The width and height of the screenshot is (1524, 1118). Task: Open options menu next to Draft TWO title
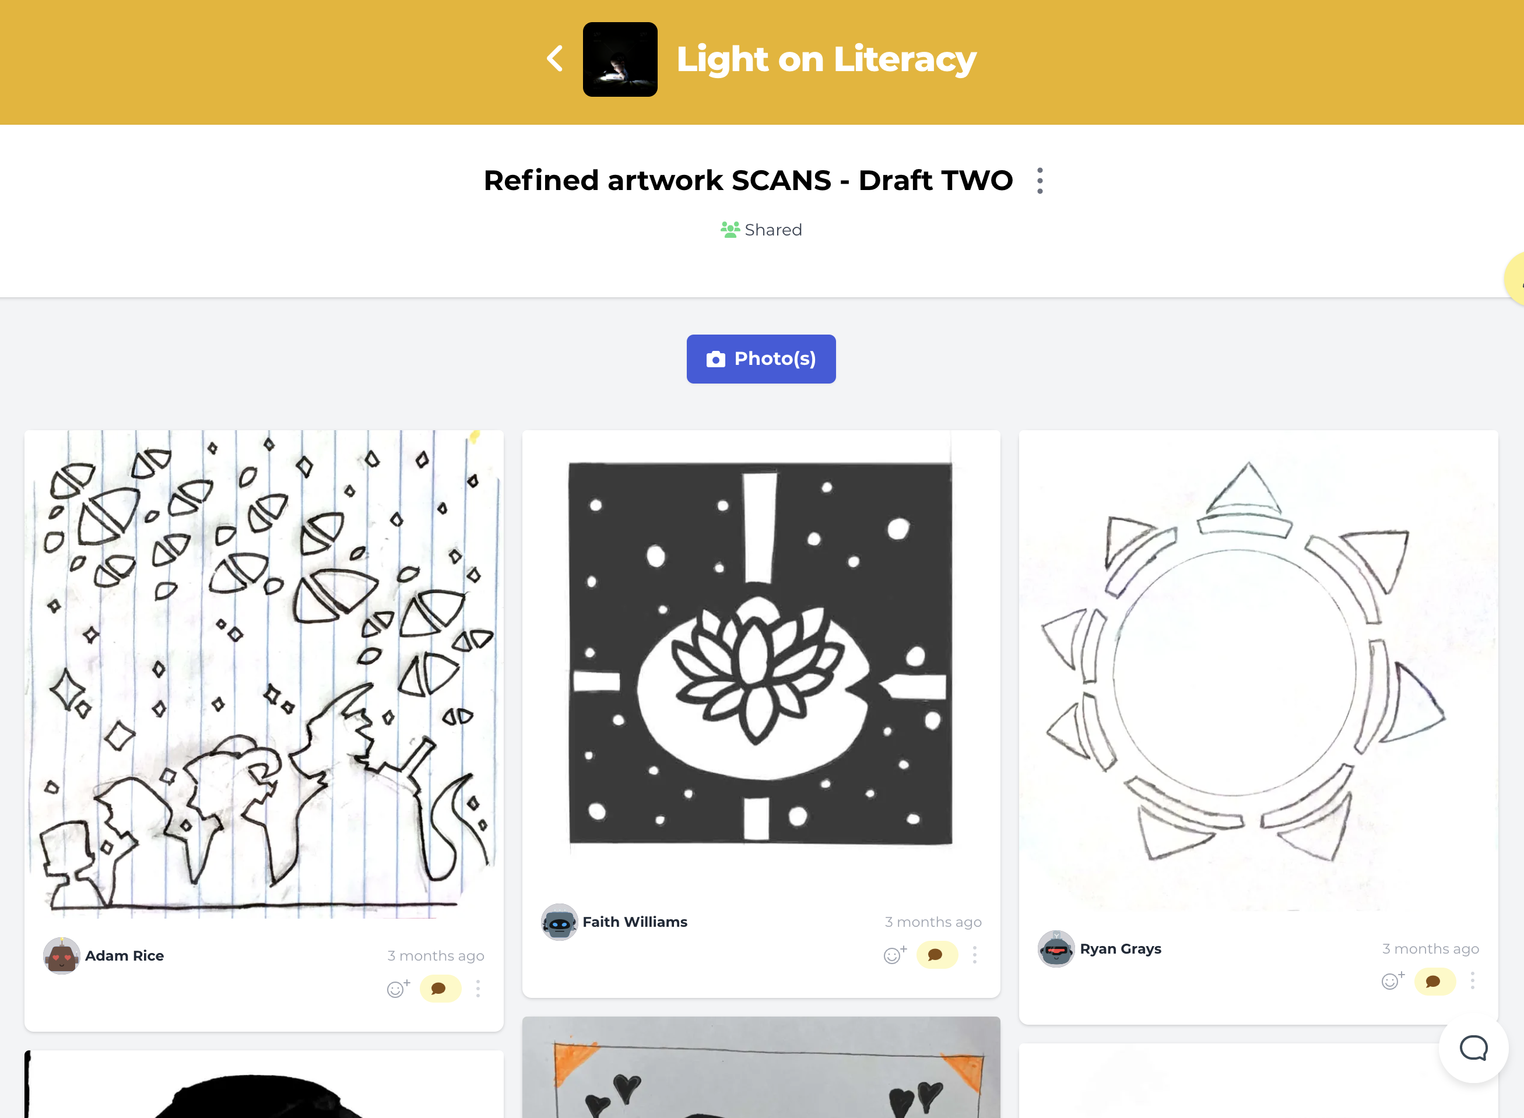1040,181
